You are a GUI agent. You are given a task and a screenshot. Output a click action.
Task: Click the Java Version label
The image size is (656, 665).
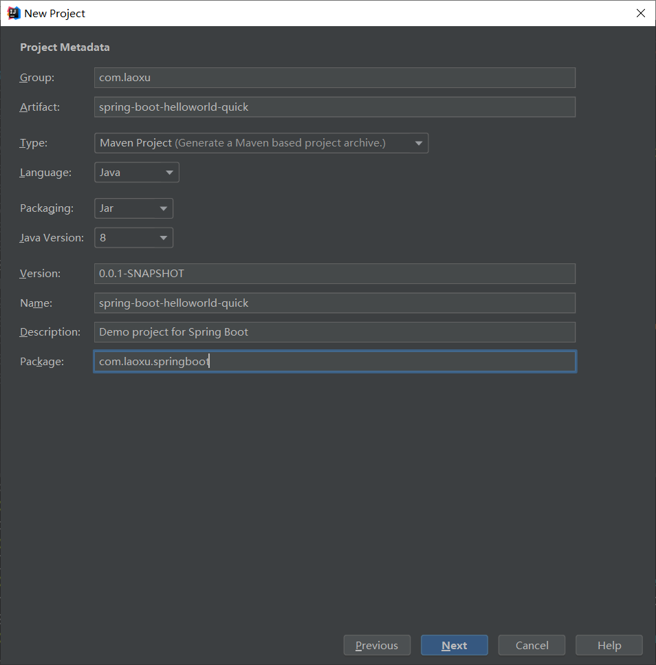point(52,237)
